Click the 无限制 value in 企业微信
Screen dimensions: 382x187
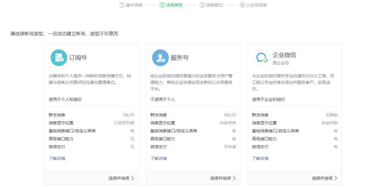pos(331,115)
